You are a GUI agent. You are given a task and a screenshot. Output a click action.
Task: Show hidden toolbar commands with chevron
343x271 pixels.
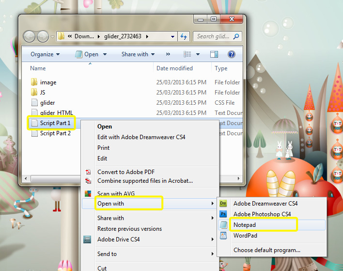(x=168, y=54)
